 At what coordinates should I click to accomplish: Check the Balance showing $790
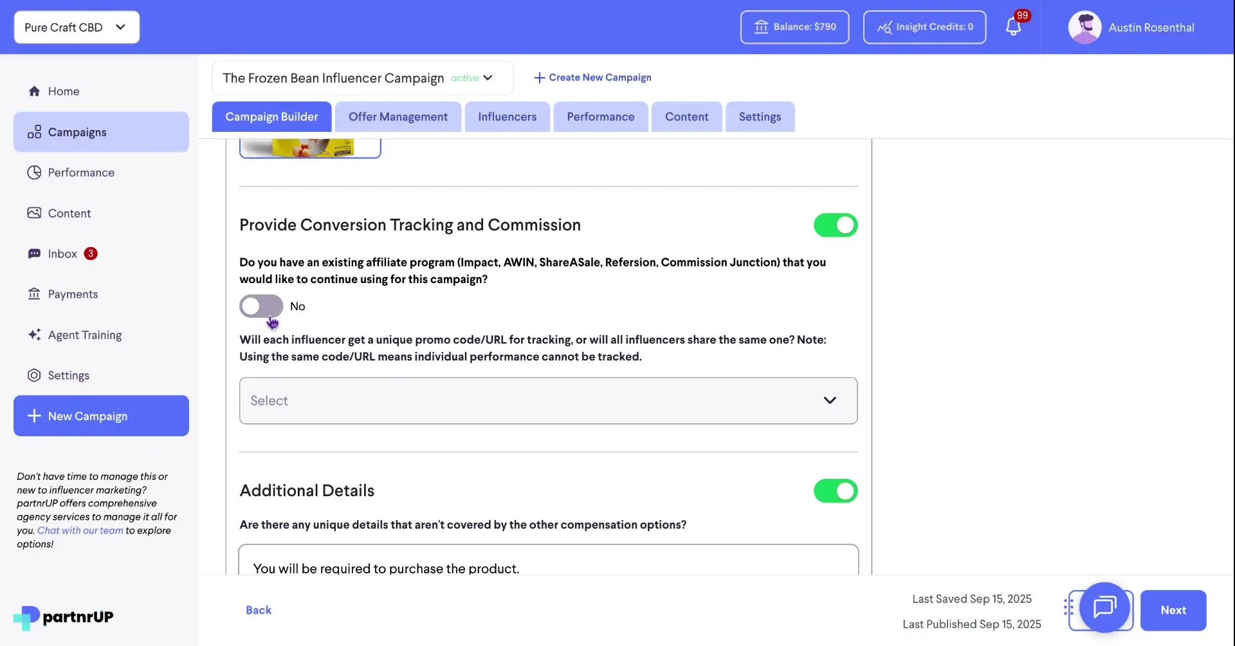click(794, 27)
